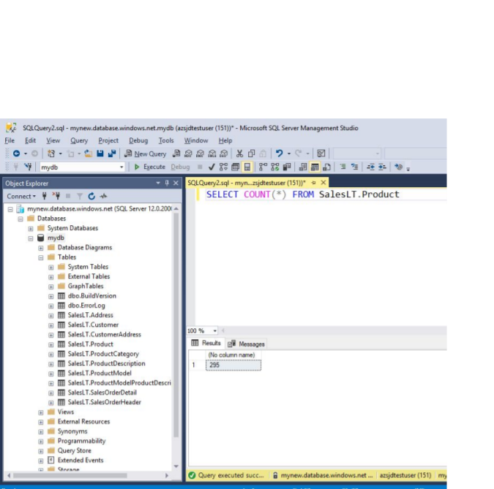
Task: Open the Connect dropdown in Object Explorer
Action: (20, 196)
